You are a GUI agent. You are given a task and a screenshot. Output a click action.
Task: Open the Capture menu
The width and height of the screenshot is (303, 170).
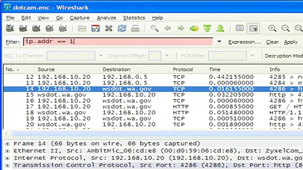click(x=79, y=18)
